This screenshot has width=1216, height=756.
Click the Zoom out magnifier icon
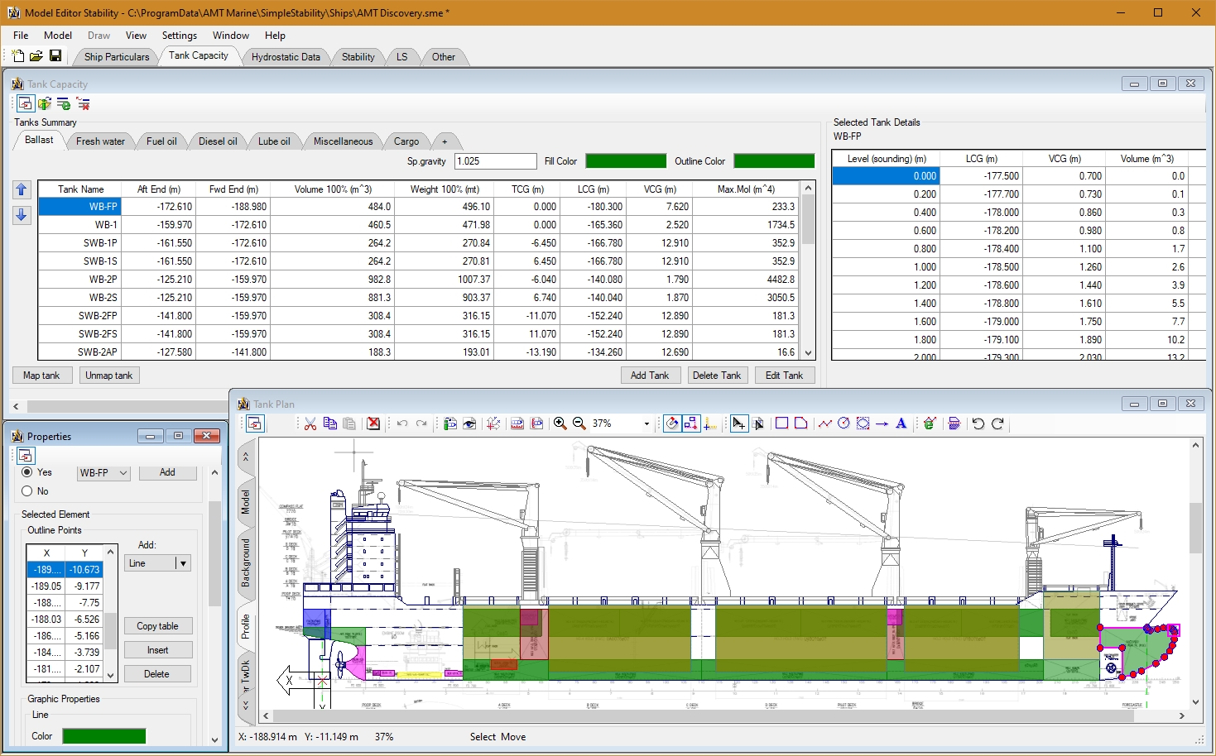pyautogui.click(x=579, y=423)
